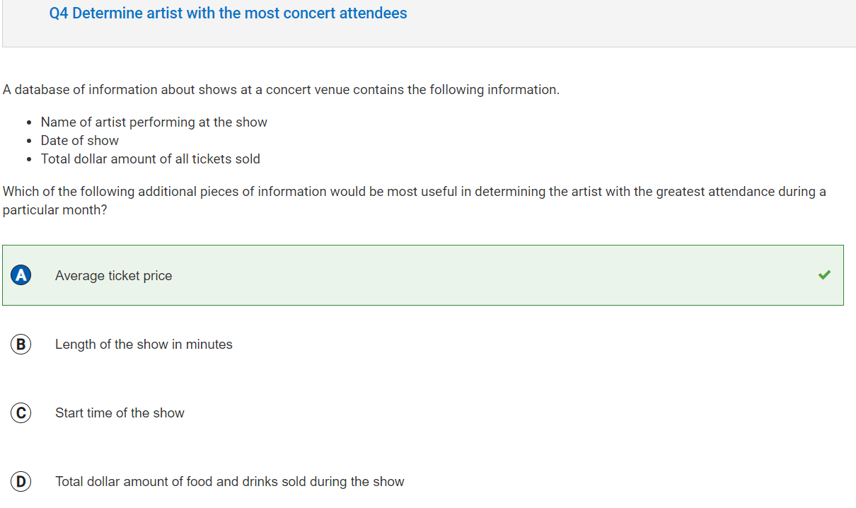Click the sentence A database of information
This screenshot has width=856, height=508.
281,90
